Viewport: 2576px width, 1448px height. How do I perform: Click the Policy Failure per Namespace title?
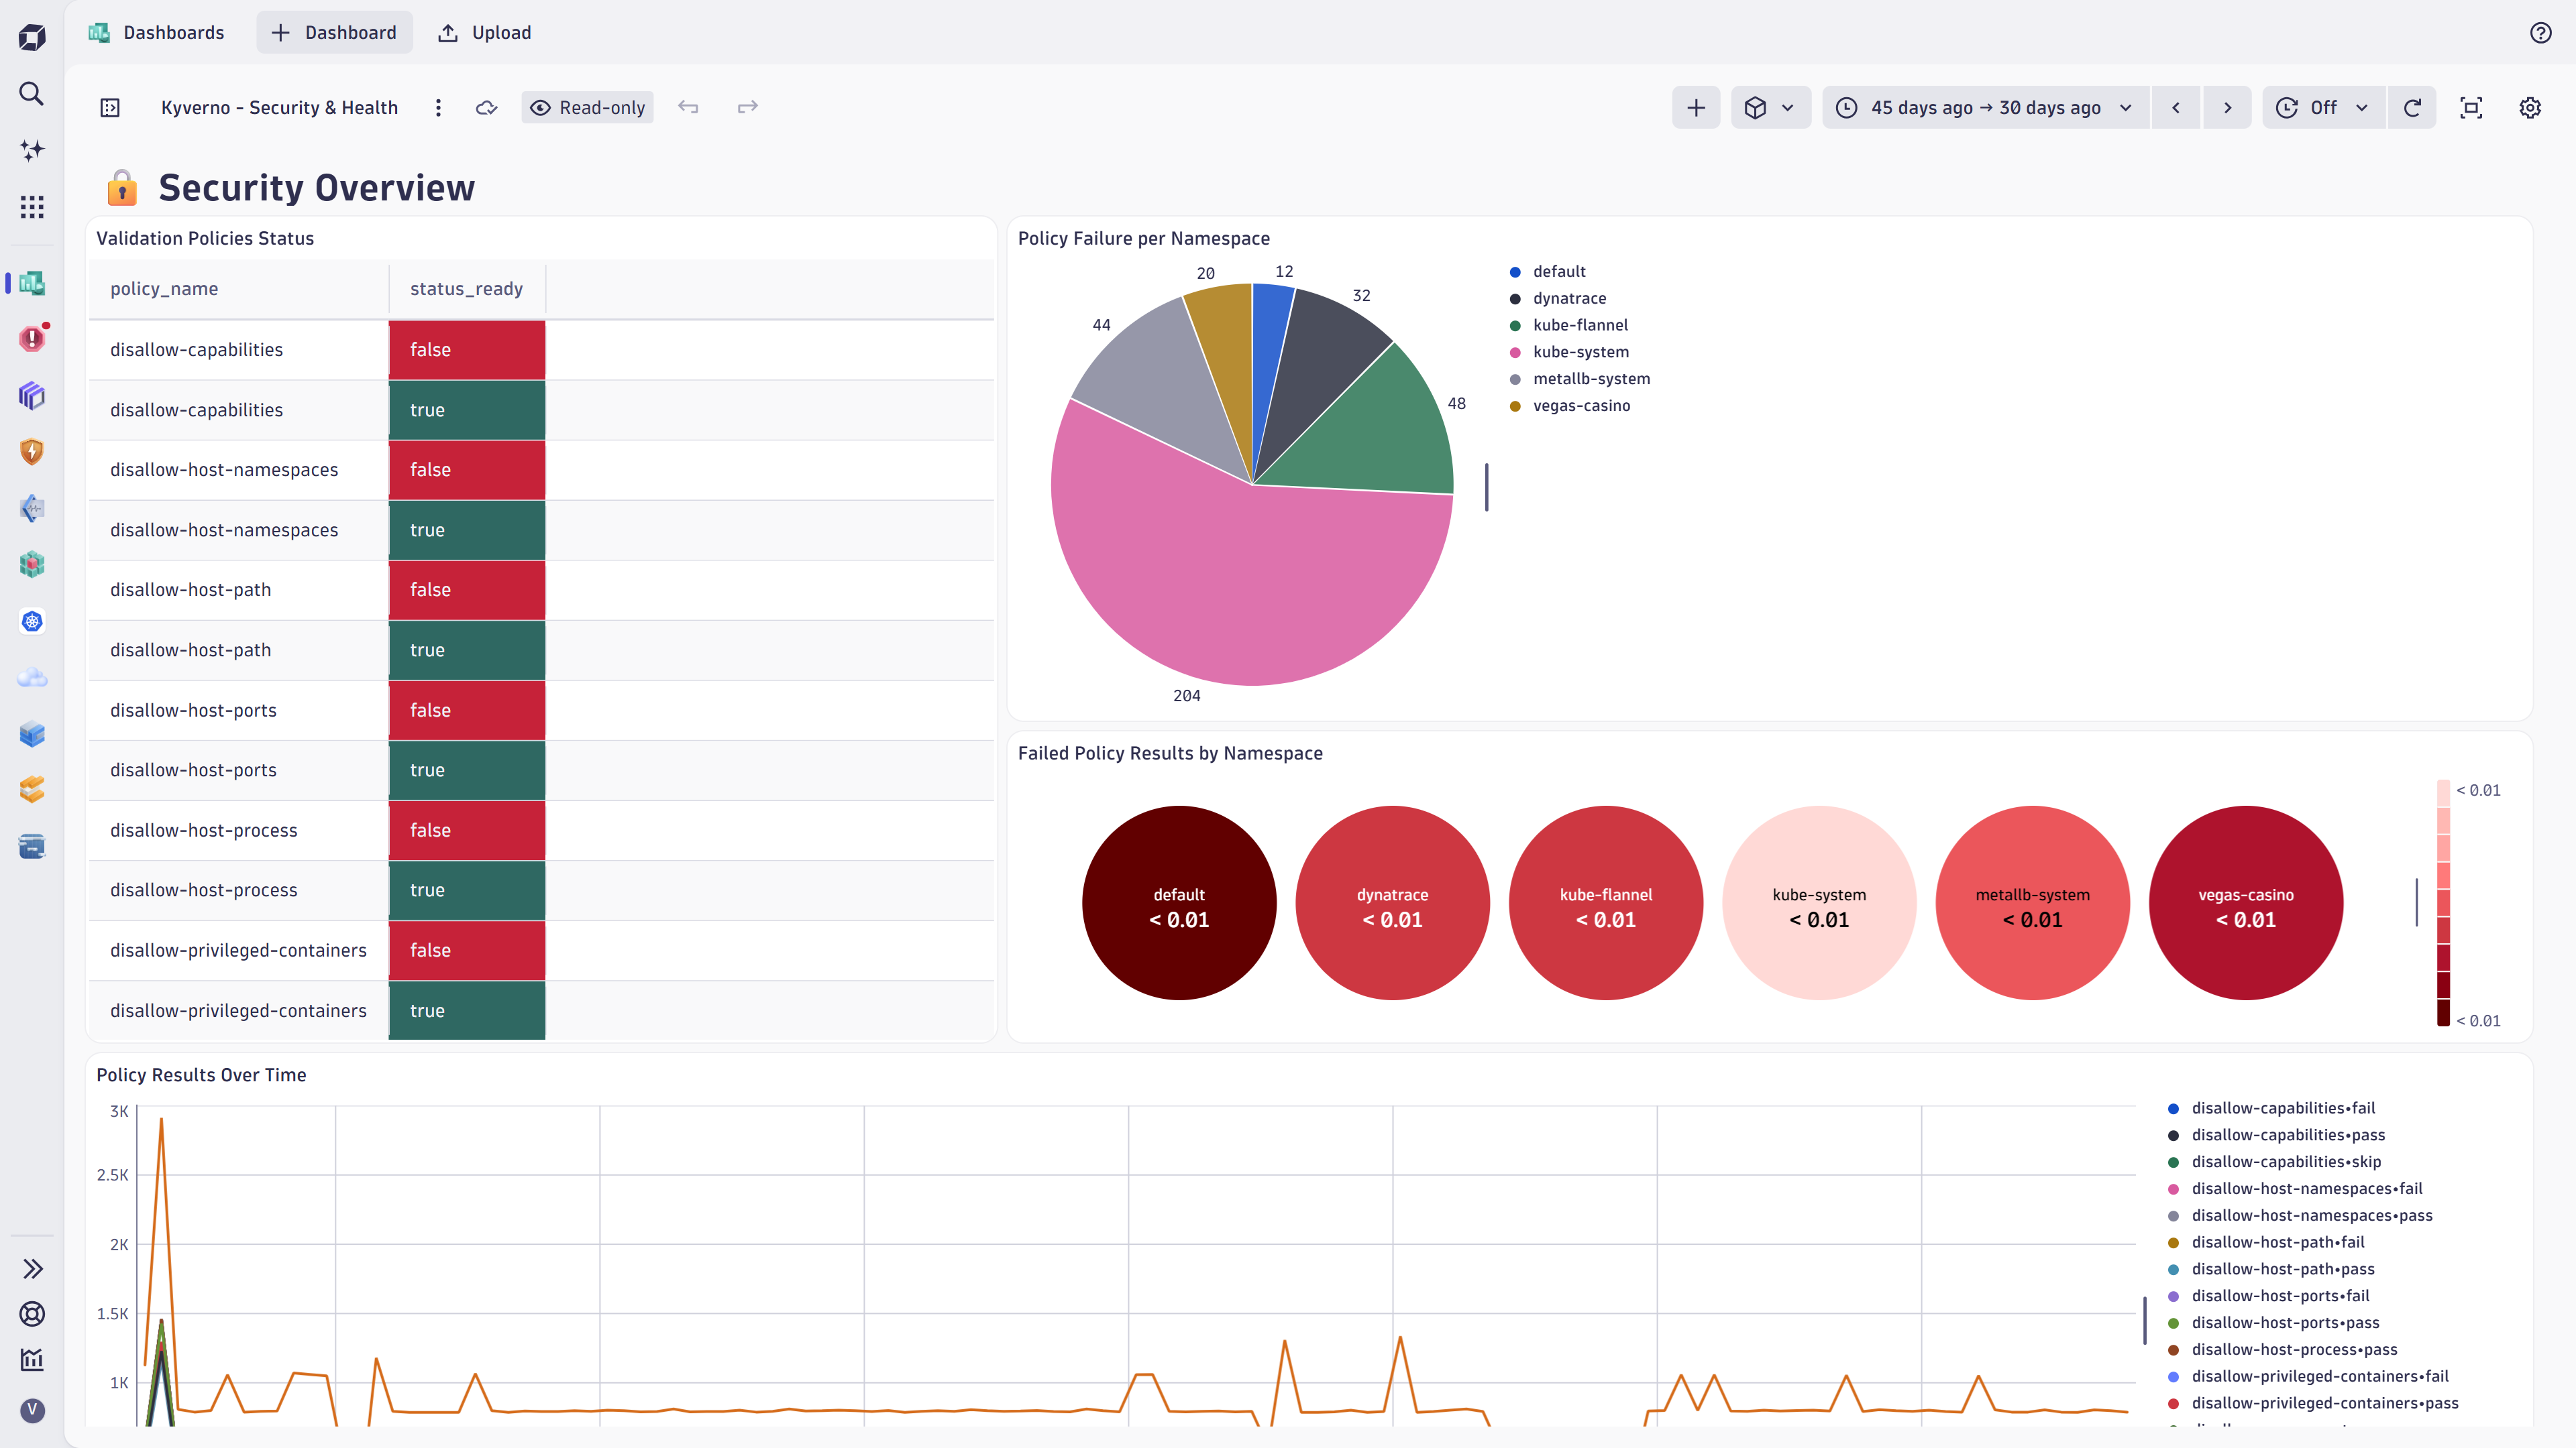tap(1144, 239)
